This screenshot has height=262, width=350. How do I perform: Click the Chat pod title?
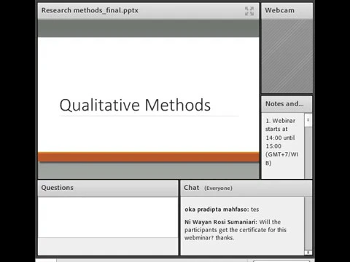(192, 188)
